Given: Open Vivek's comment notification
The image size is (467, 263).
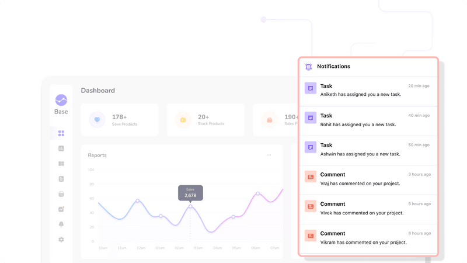Looking at the screenshot, I should 368,209.
